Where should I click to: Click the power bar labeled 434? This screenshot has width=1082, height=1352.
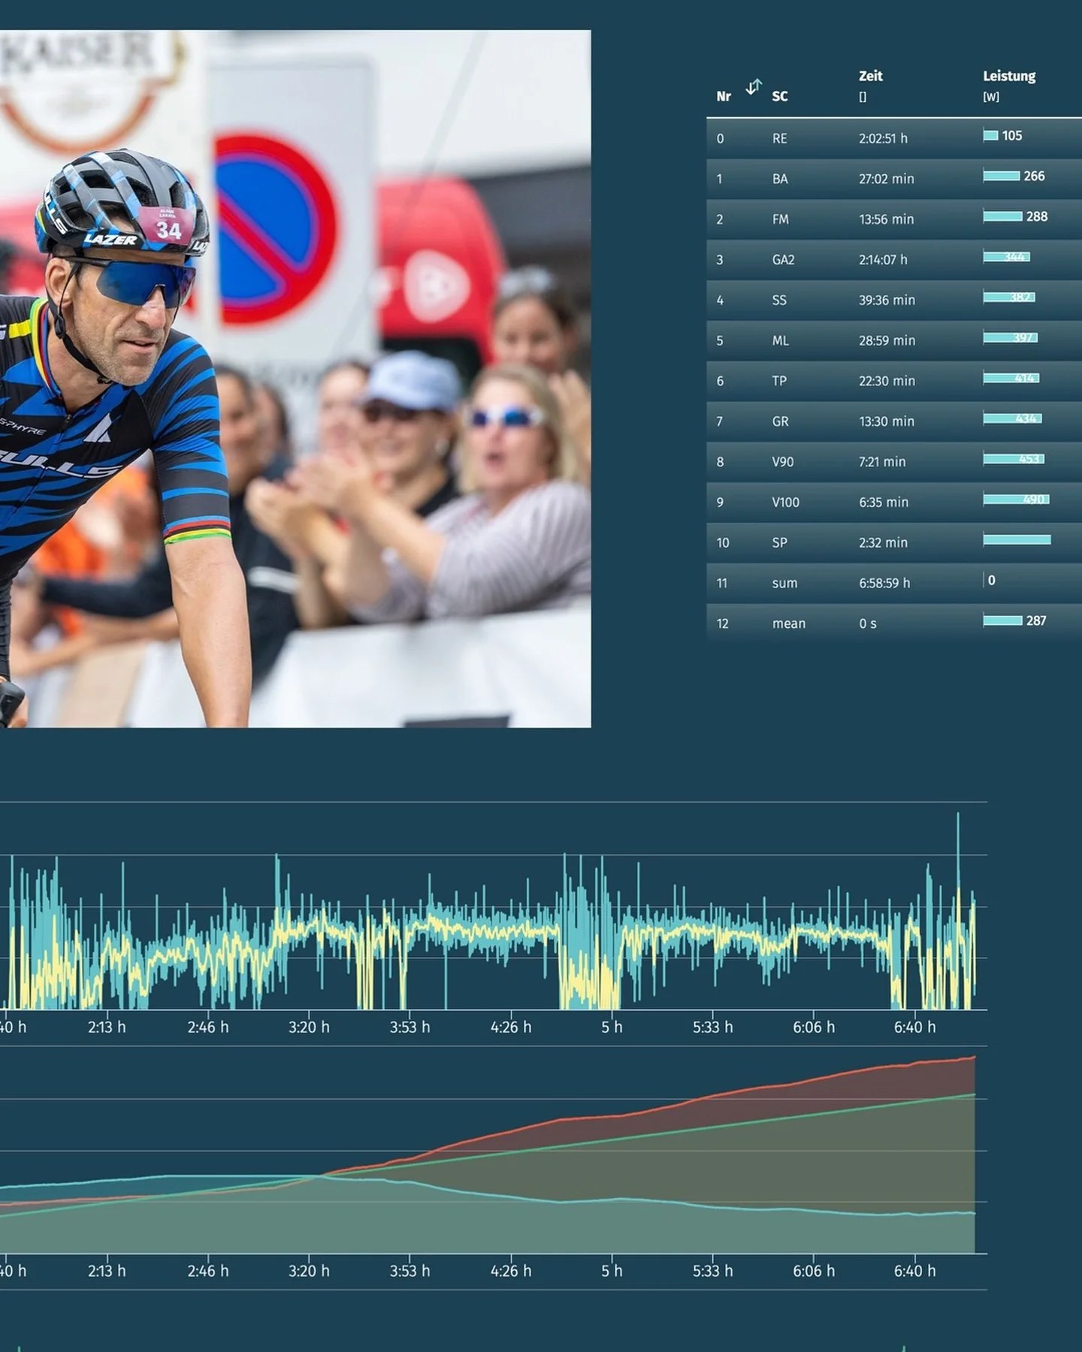click(x=1013, y=419)
